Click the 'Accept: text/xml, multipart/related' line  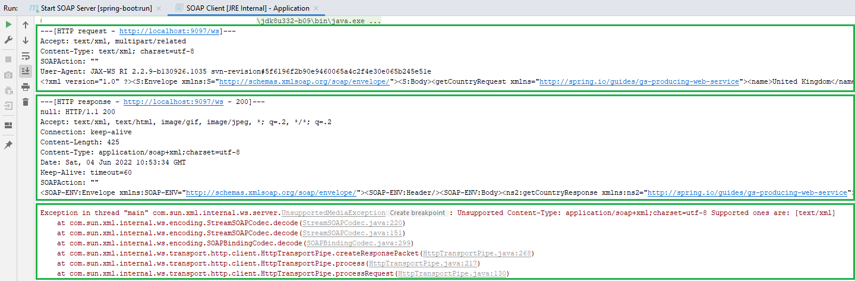click(113, 42)
